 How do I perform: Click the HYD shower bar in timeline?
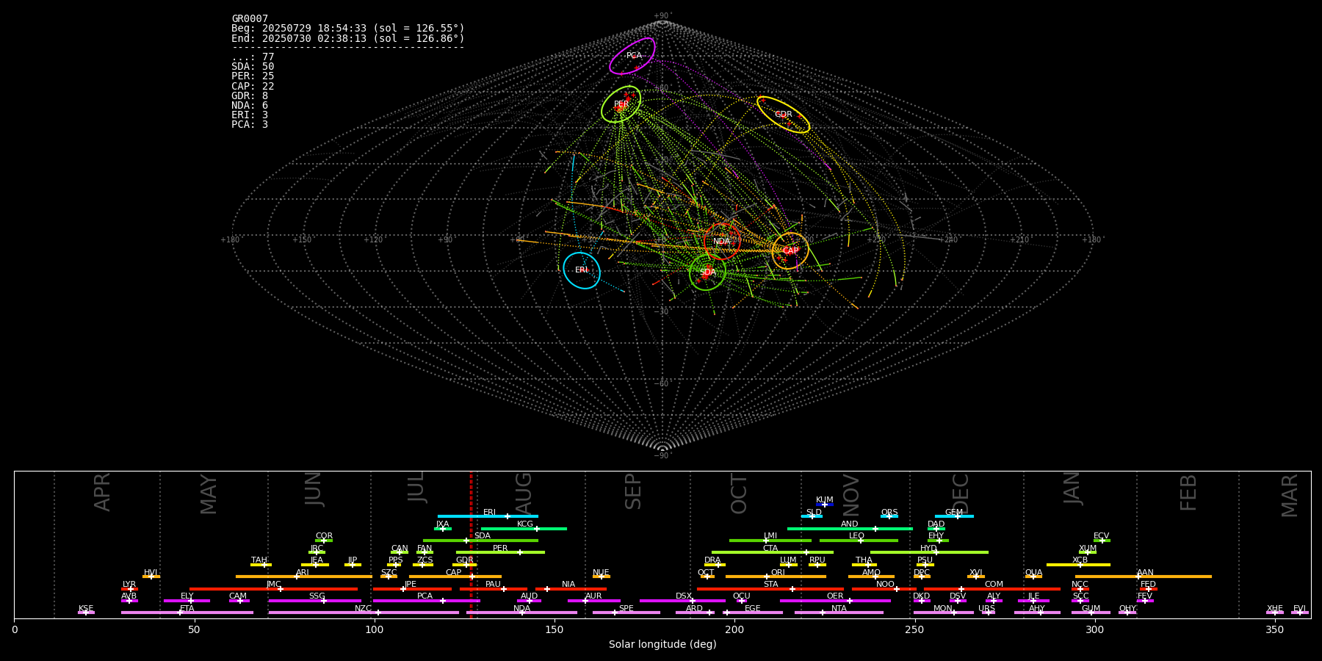click(929, 552)
